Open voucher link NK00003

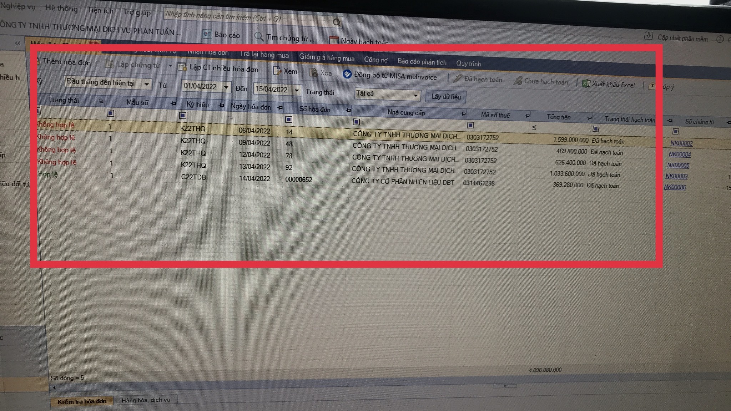(x=676, y=176)
